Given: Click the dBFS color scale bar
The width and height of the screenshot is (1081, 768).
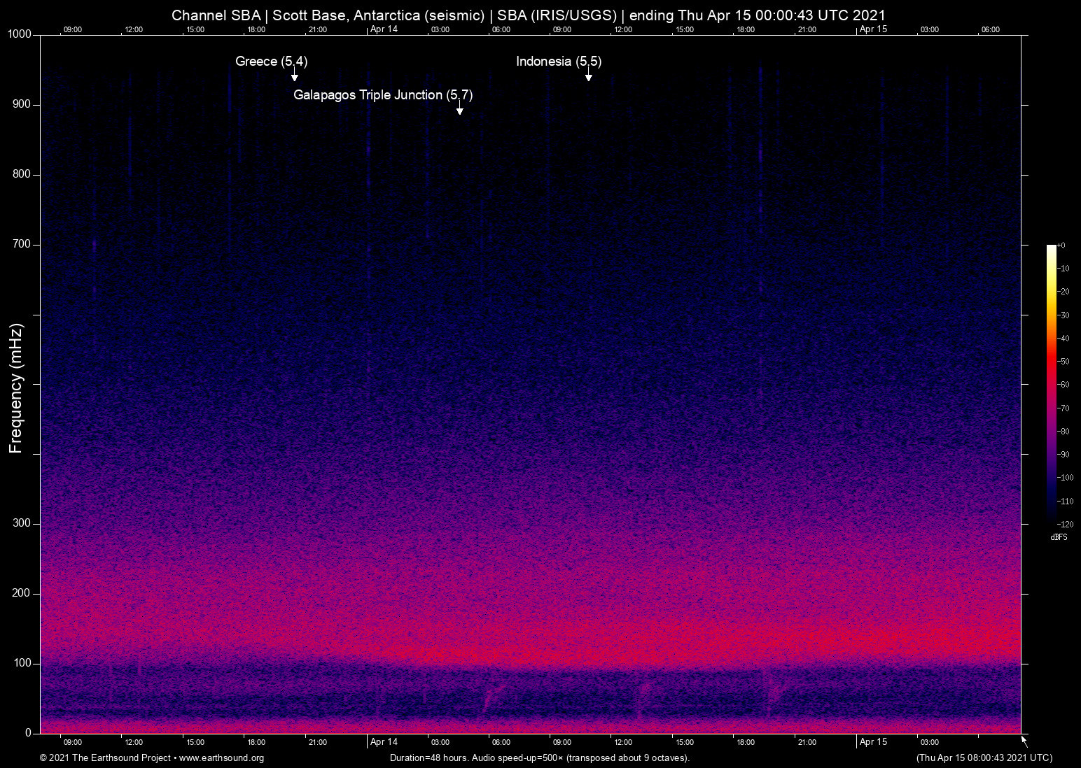Looking at the screenshot, I should click(x=1051, y=383).
